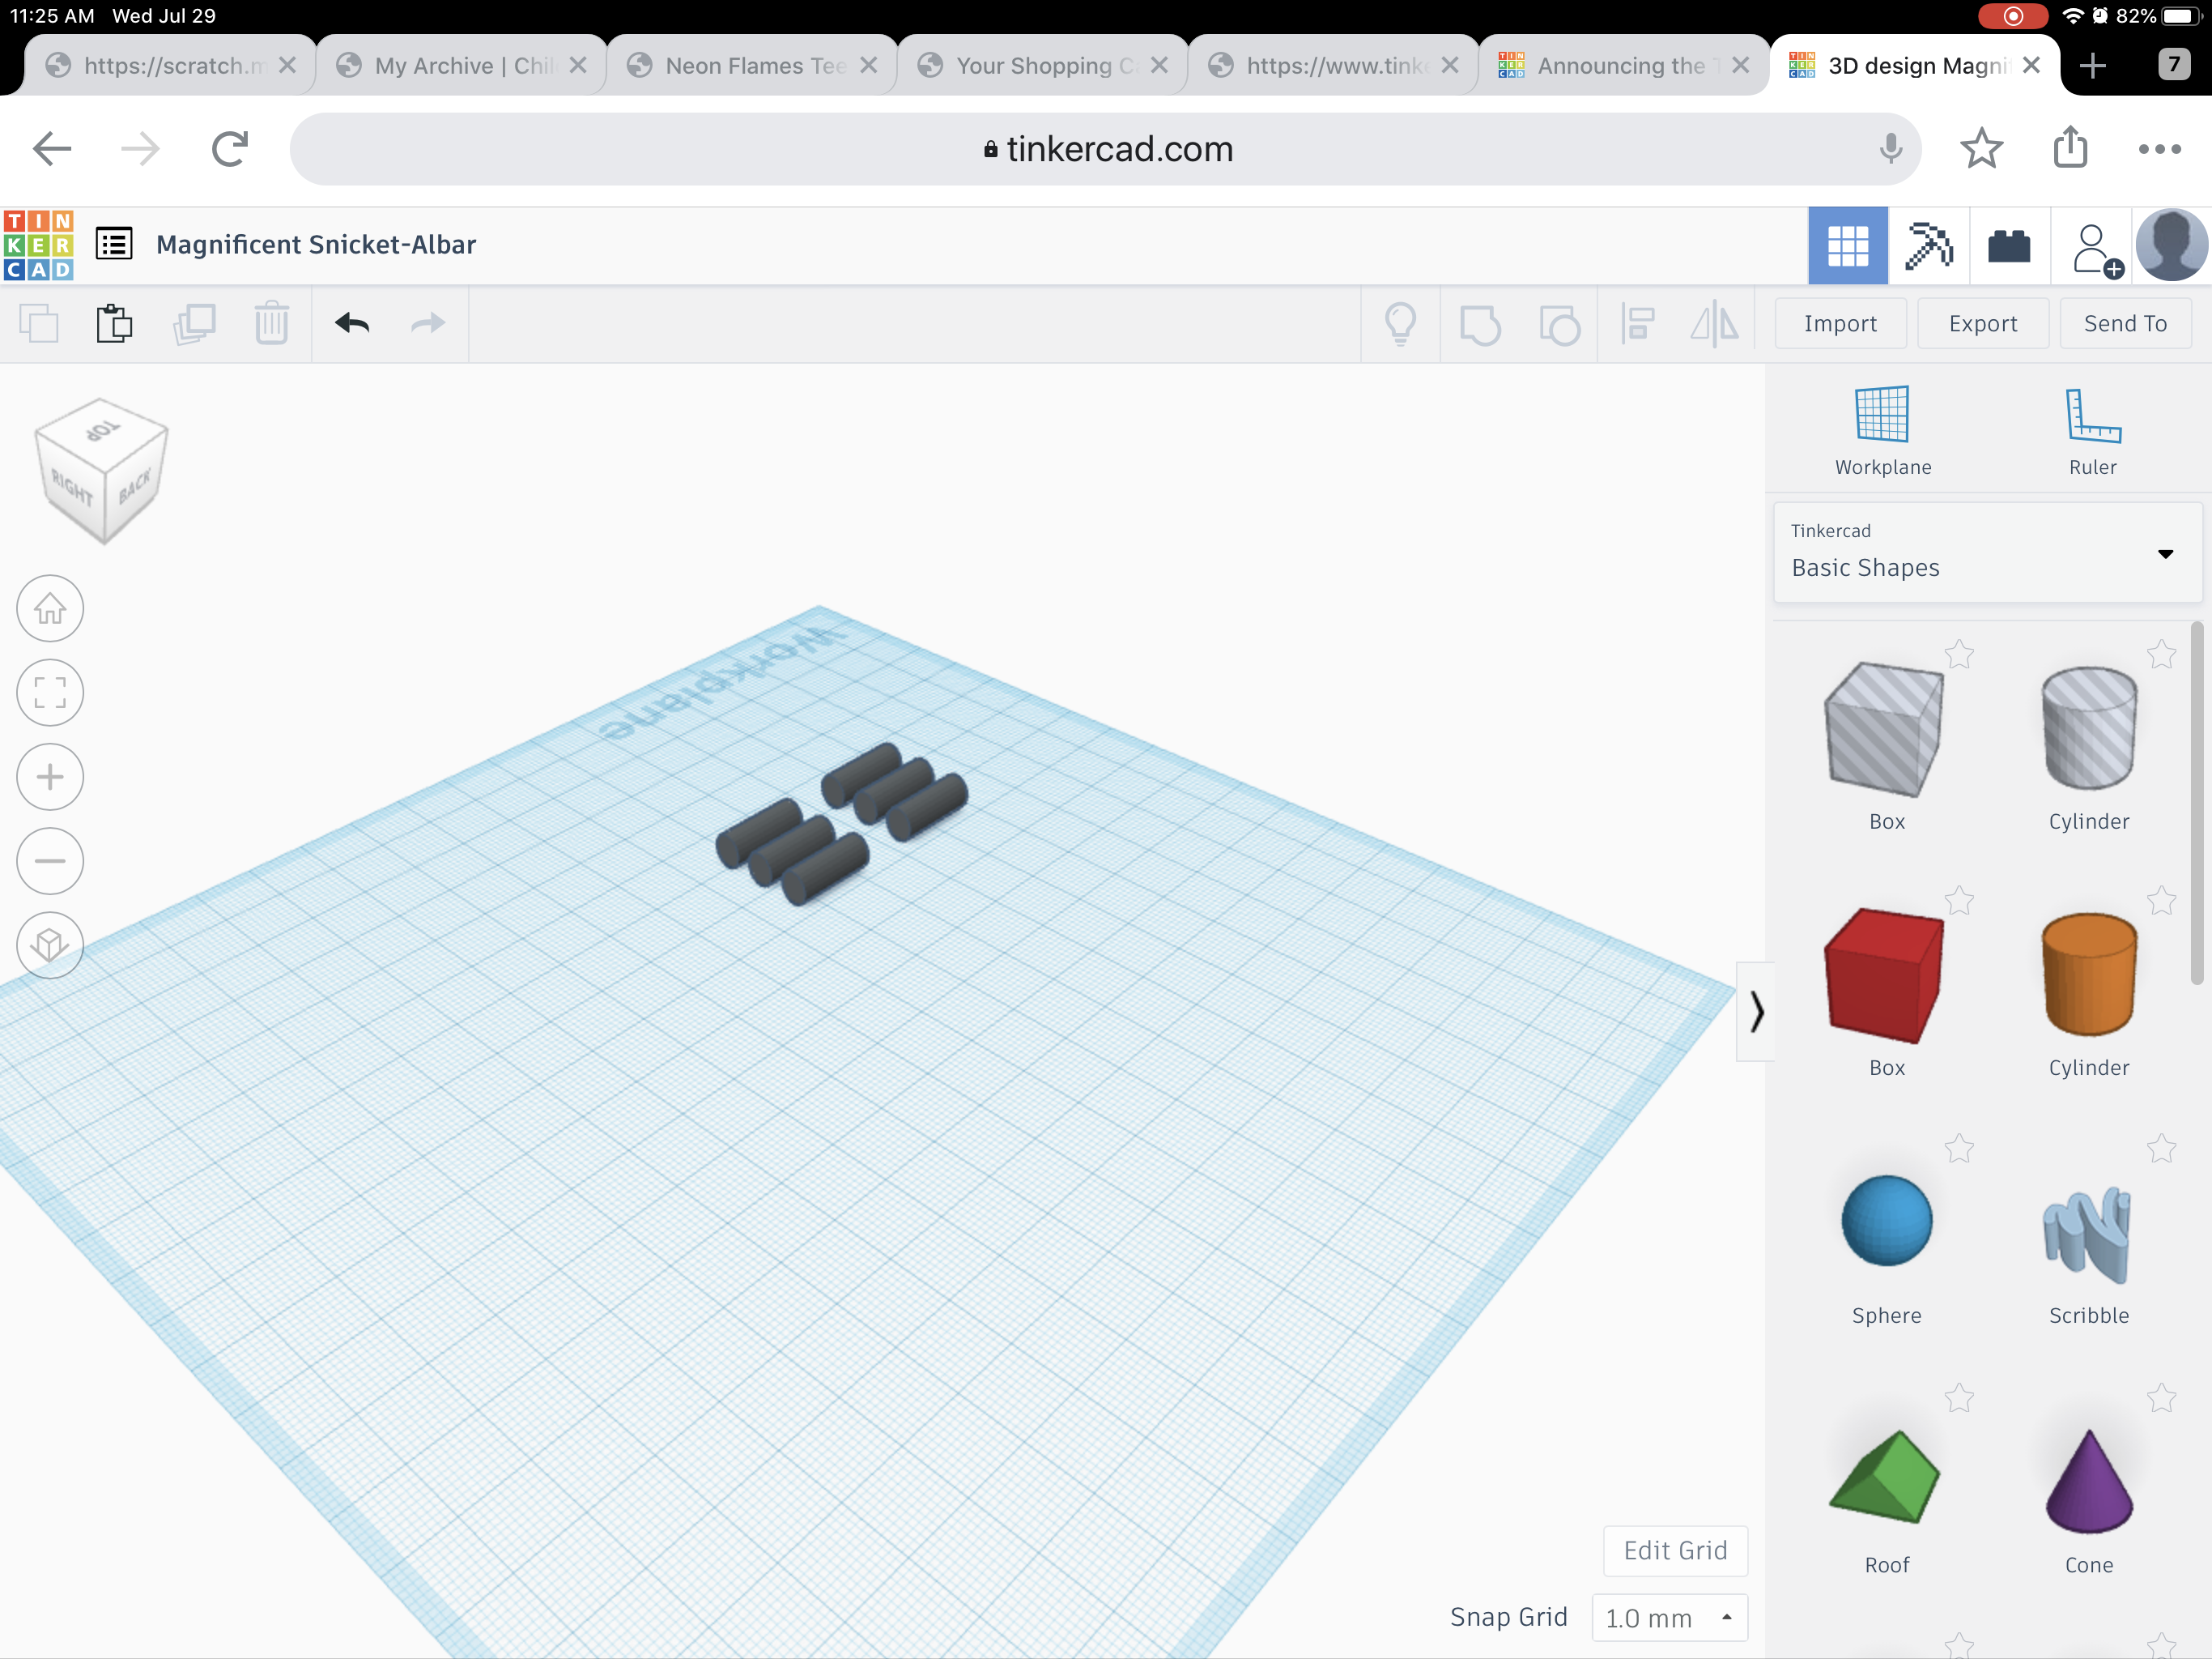This screenshot has height=1659, width=2212.
Task: Switch to Blocks pickaxe mode
Action: click(1928, 246)
